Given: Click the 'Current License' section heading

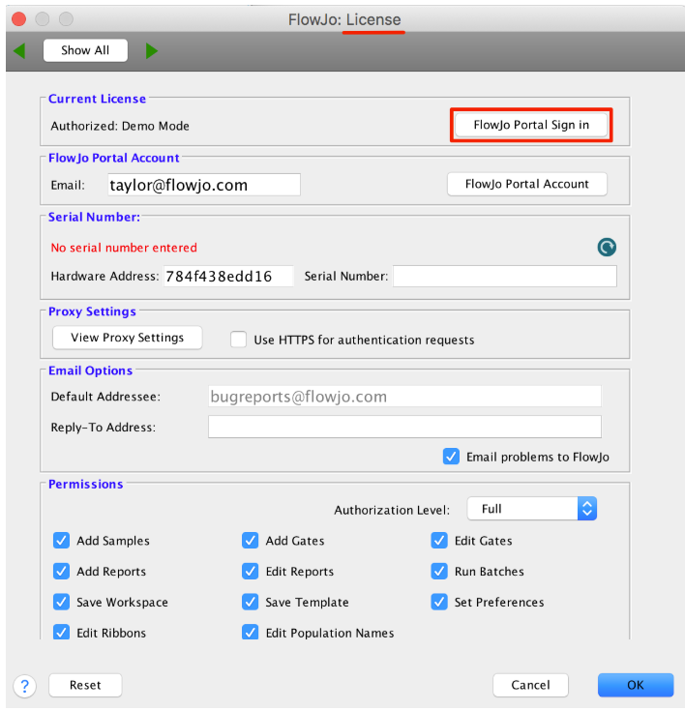Looking at the screenshot, I should click(x=97, y=99).
